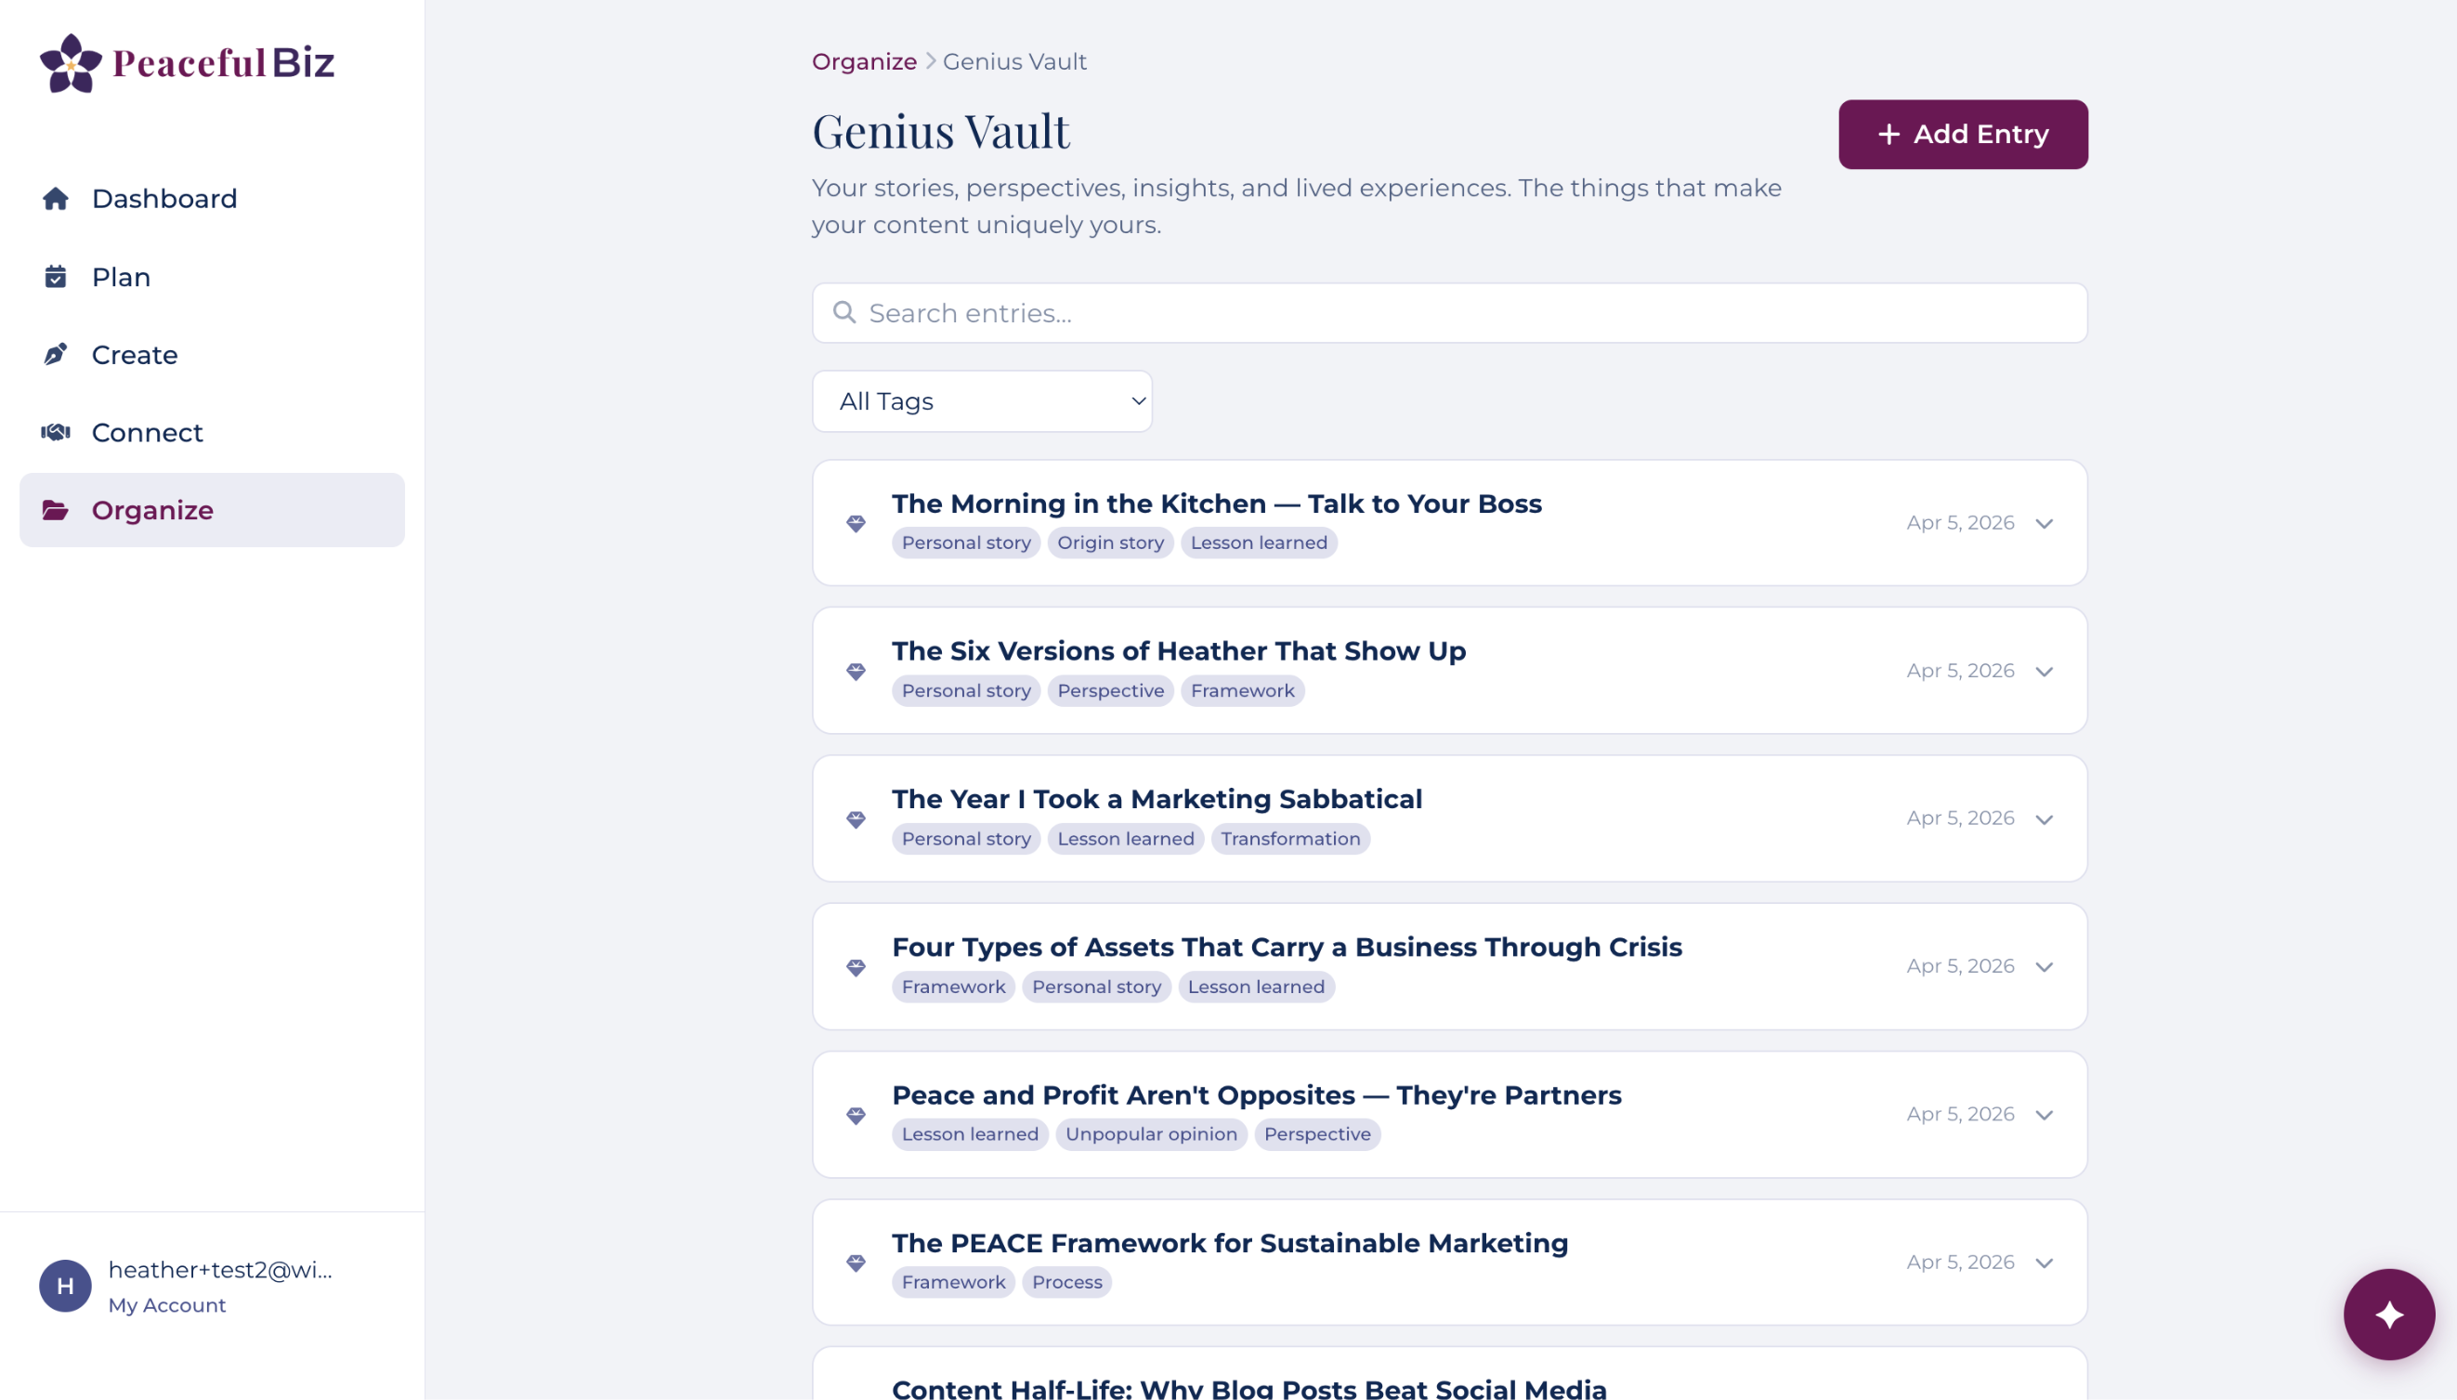
Task: Expand Four Types of Assets entry chevron
Action: tap(2044, 967)
